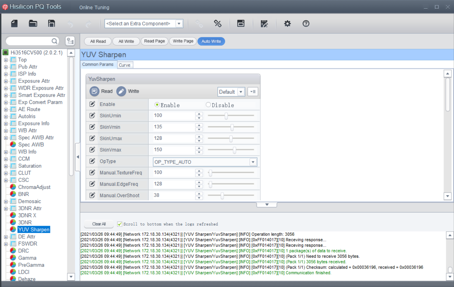Viewport: 454px width, 287px height.
Task: Save using the floppy disk icon
Action: click(x=51, y=24)
